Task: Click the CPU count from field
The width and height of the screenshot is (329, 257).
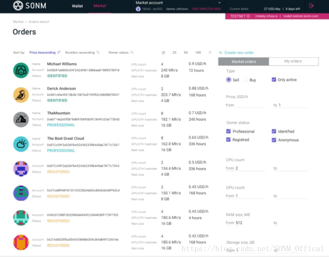Action: [x=245, y=168]
